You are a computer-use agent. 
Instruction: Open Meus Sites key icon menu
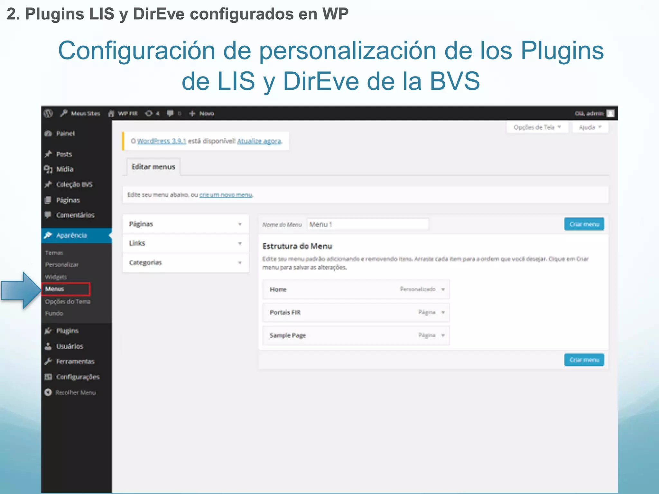64,113
